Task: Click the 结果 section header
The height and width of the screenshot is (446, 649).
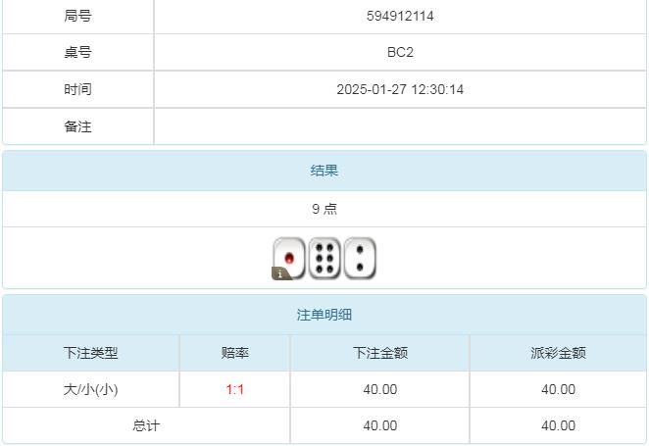Action: [x=324, y=171]
